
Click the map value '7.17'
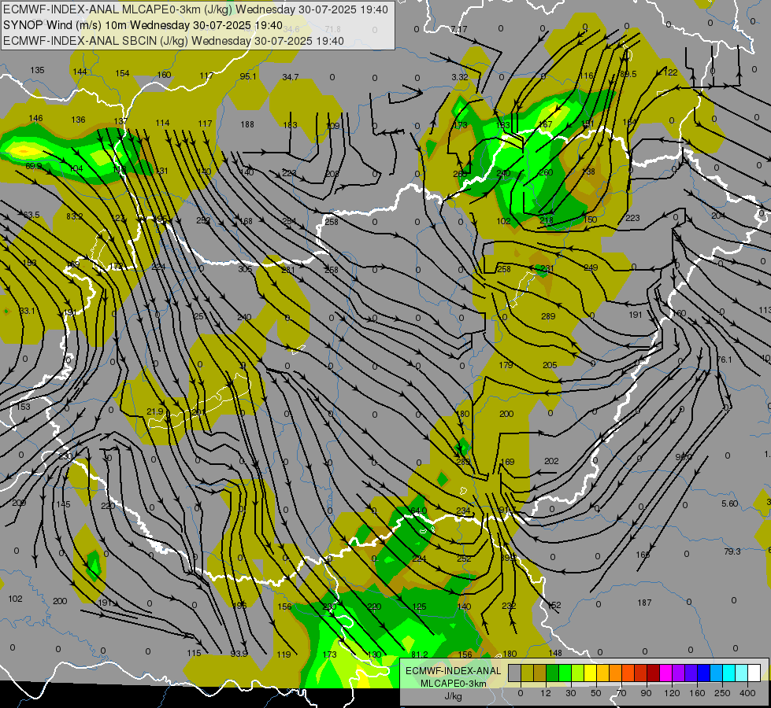tap(458, 29)
